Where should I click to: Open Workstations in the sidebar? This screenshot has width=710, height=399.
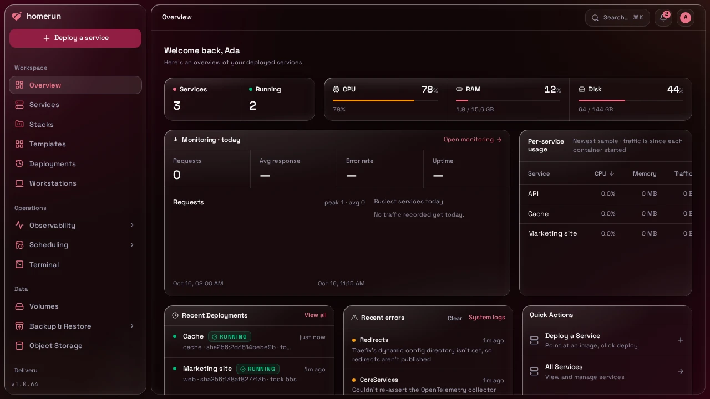(75, 183)
